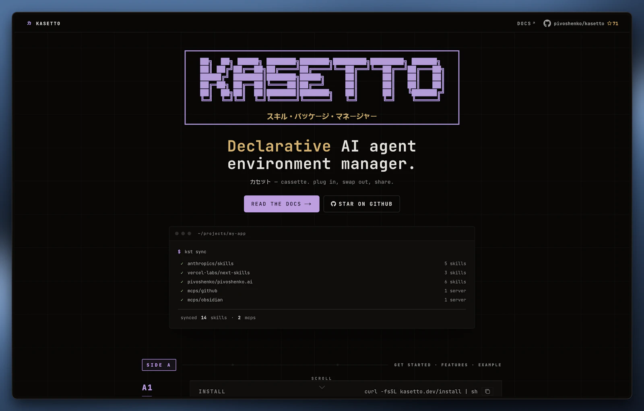
Task: Click the SCROLL down chevron
Action: click(x=322, y=387)
